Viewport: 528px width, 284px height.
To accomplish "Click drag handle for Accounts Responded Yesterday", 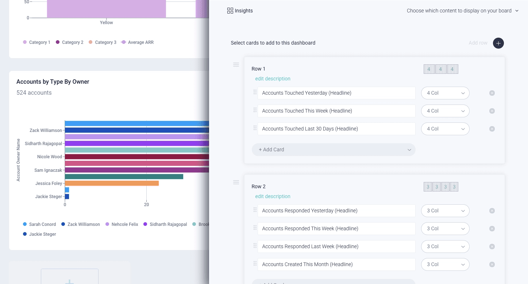I will [255, 210].
